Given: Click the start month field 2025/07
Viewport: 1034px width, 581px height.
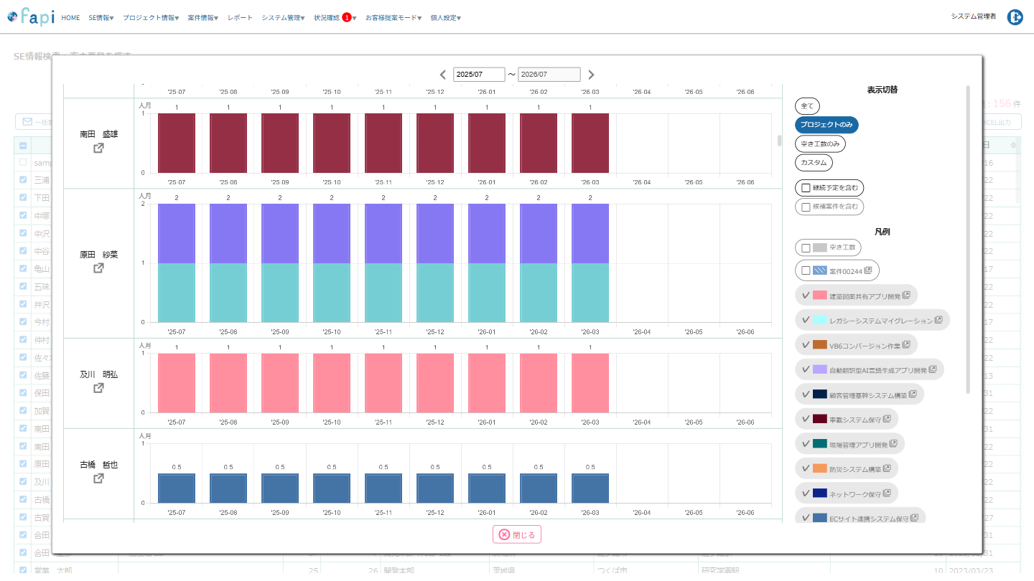Looking at the screenshot, I should pyautogui.click(x=479, y=75).
